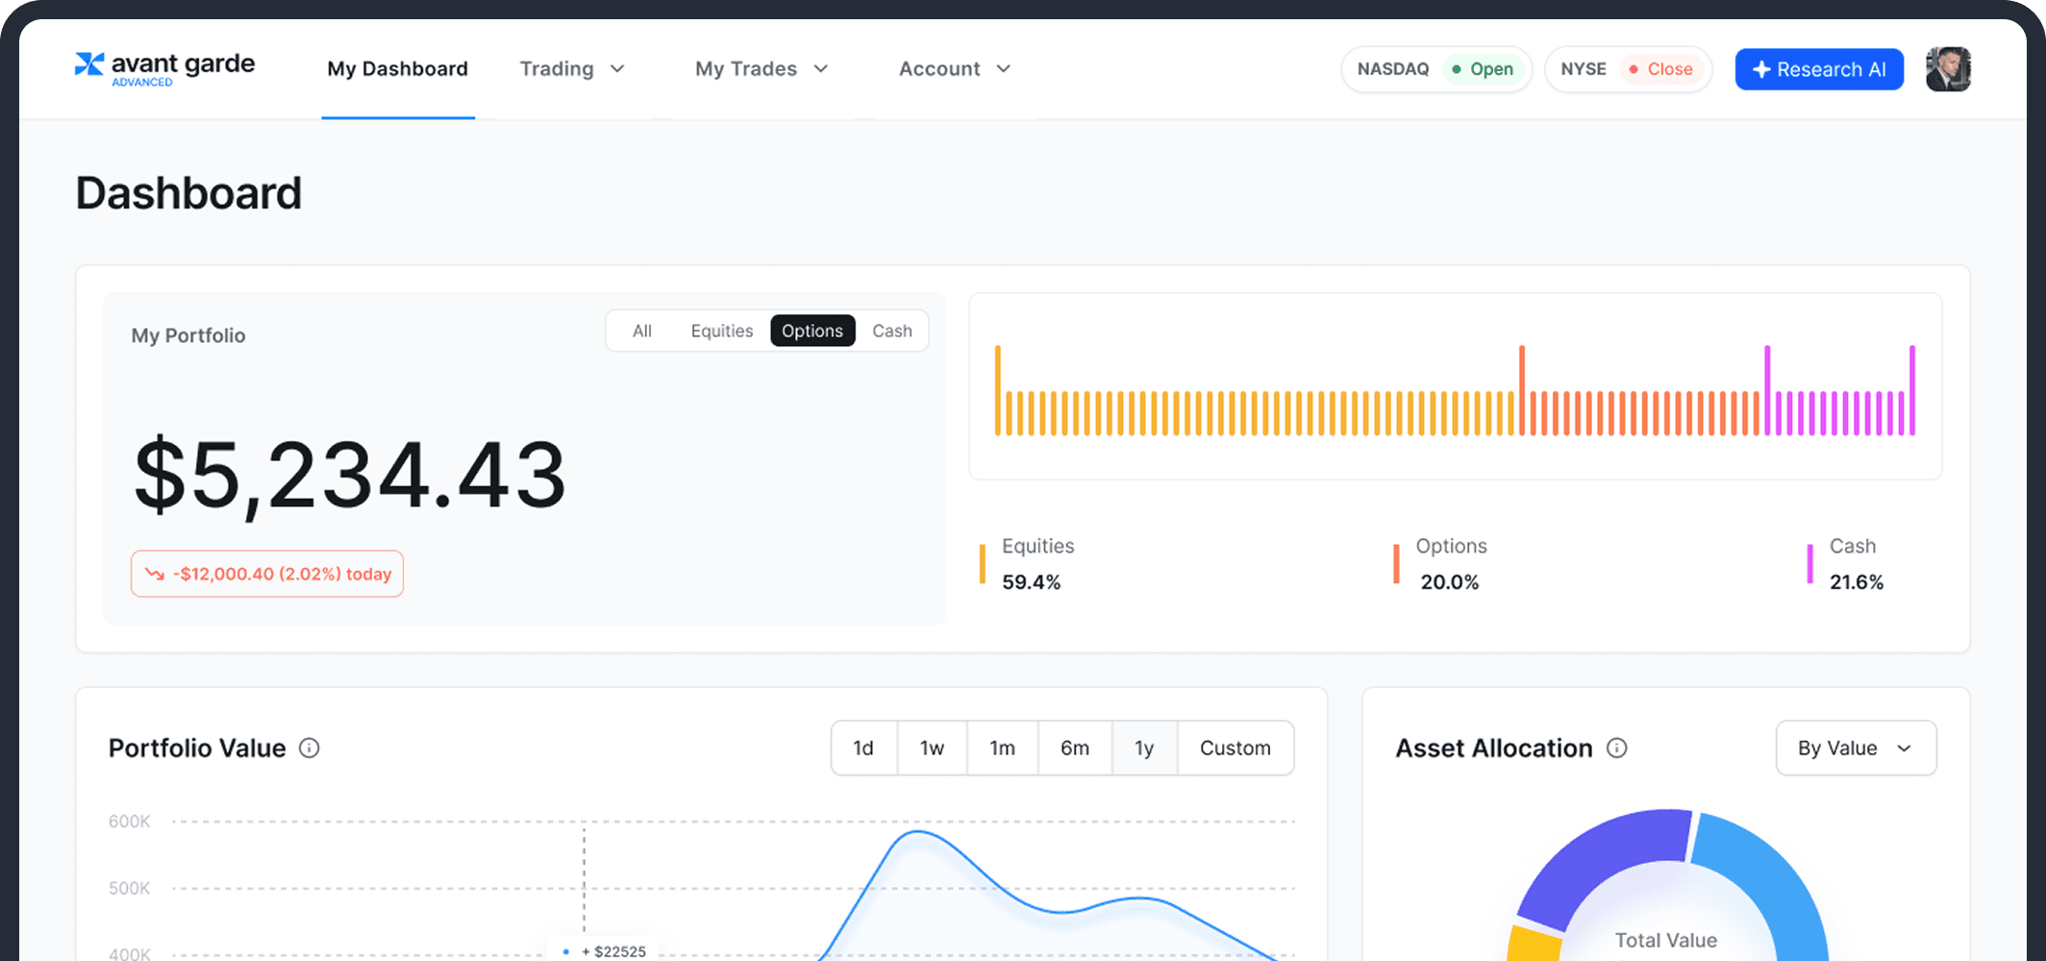Image resolution: width=2046 pixels, height=961 pixels.
Task: Choose the Custom time range button
Action: coord(1235,748)
